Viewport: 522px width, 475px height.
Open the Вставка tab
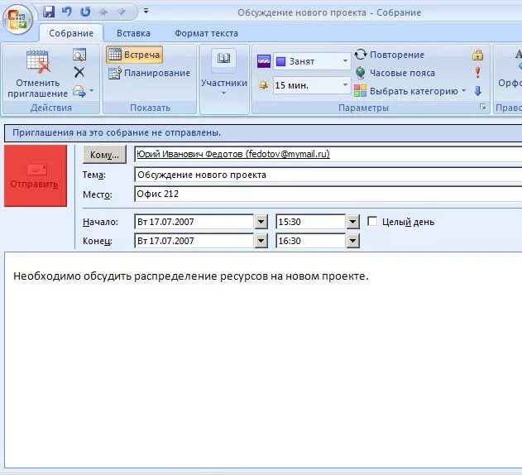tap(133, 33)
